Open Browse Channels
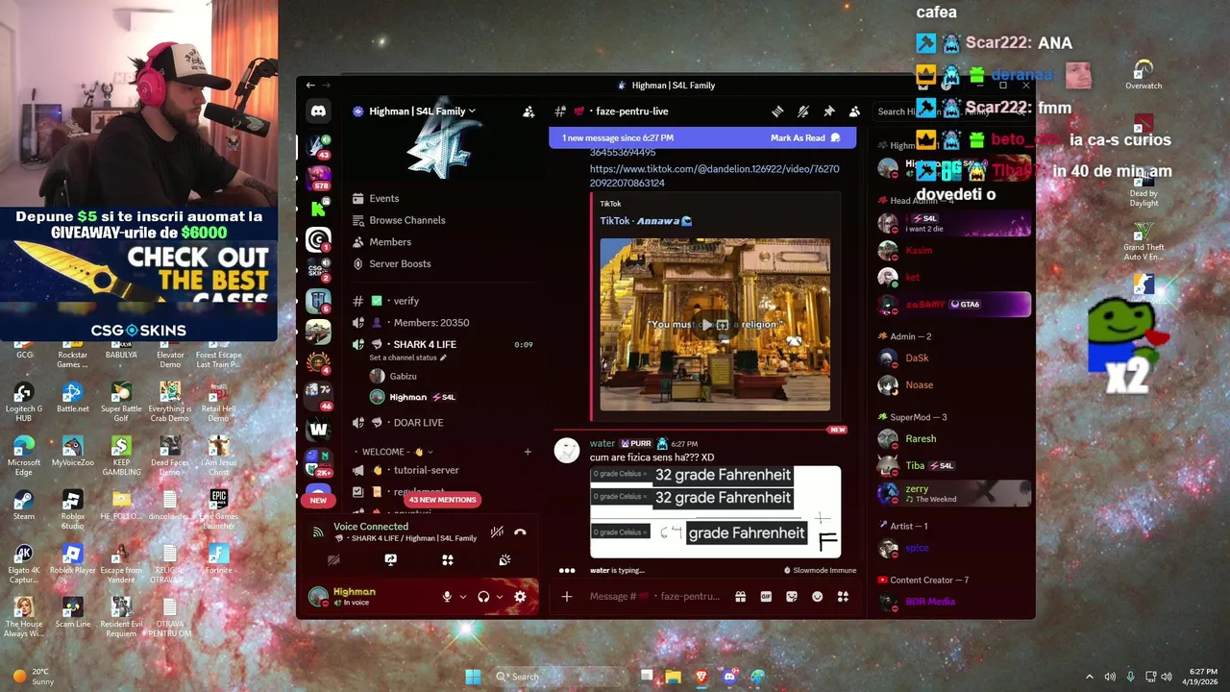The height and width of the screenshot is (692, 1230). click(x=407, y=220)
